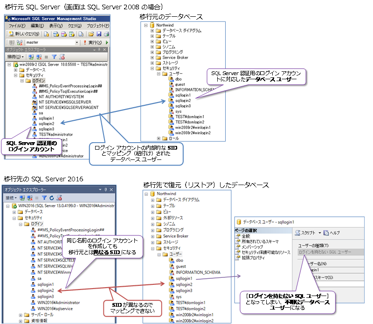373x324 pixels.
Task: Click the Connect icon in the 2016 Object Explorer toolbar
Action: 22,198
